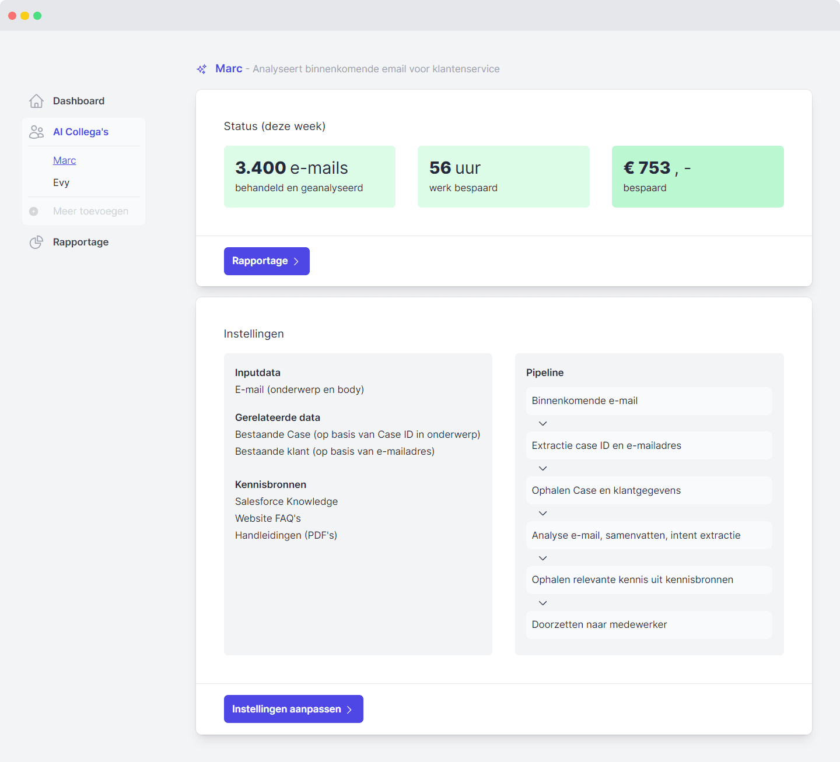Viewport: 840px width, 762px height.
Task: Select the Extractie case ID en e-mailadres step
Action: point(649,445)
